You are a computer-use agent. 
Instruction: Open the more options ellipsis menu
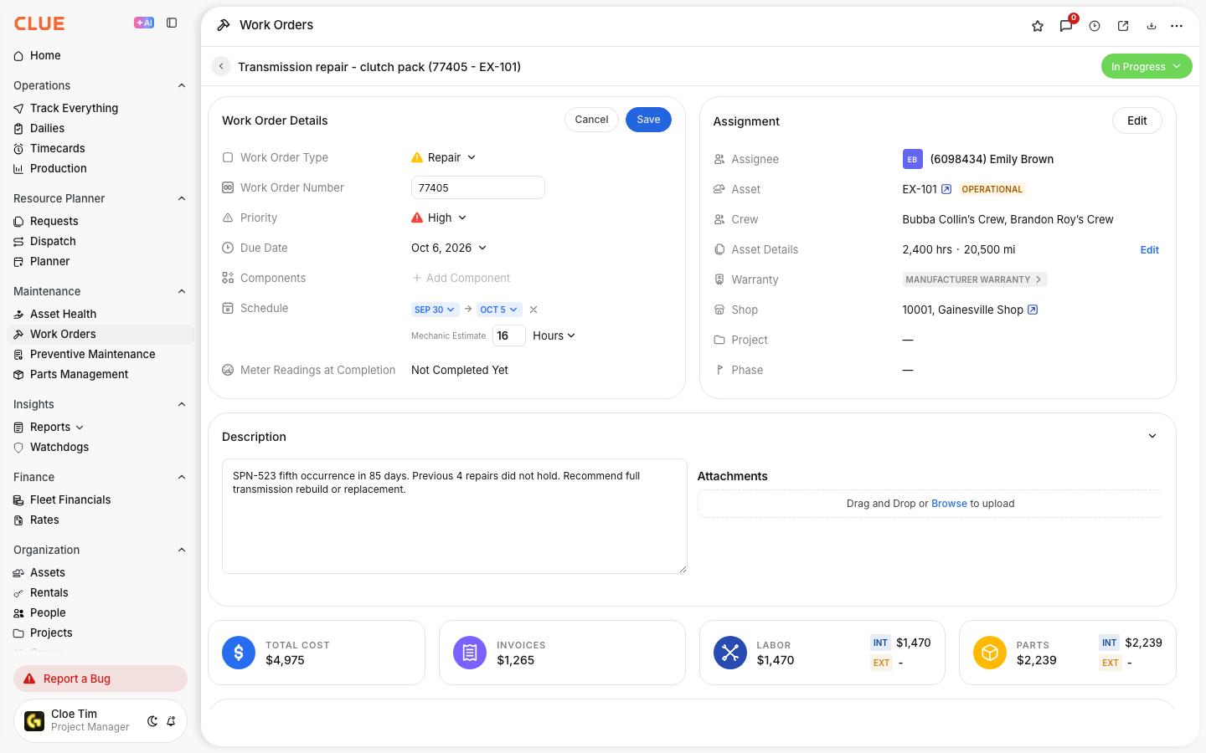point(1177,26)
